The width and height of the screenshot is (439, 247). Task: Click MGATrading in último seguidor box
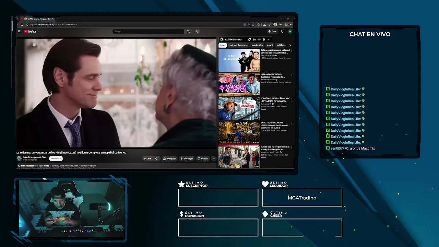click(x=302, y=198)
